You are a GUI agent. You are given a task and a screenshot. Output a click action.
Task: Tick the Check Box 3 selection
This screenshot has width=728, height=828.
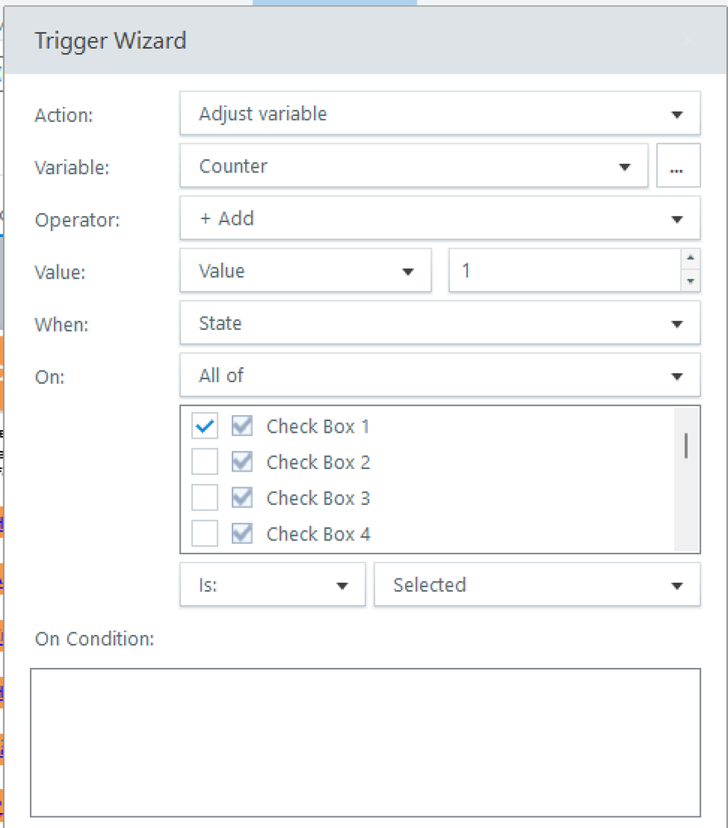205,498
